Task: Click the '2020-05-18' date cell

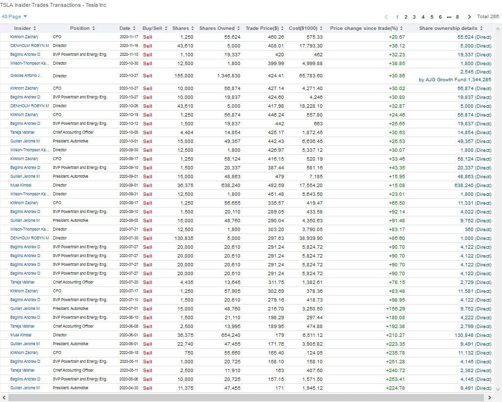Action: tap(129, 353)
